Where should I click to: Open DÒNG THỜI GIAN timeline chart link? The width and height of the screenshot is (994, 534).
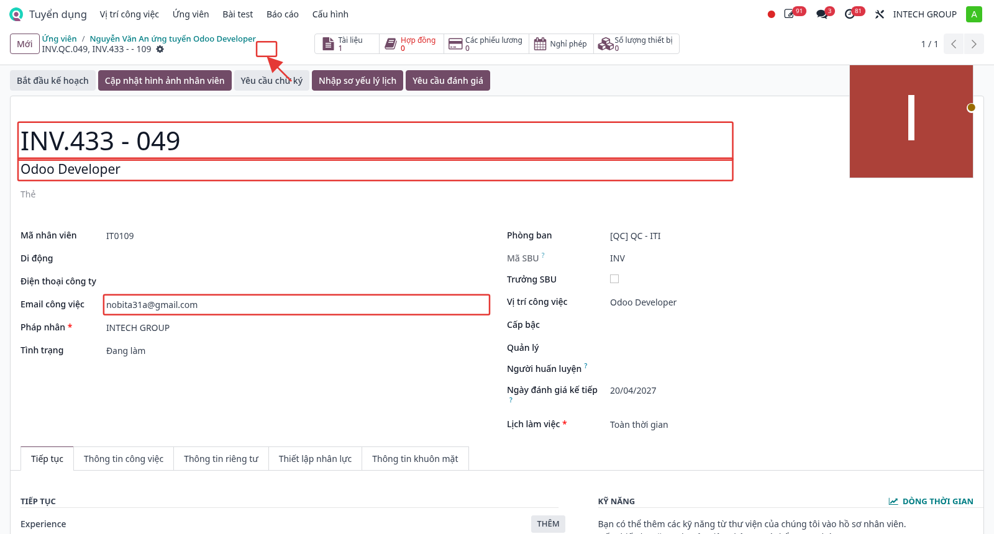coord(931,501)
